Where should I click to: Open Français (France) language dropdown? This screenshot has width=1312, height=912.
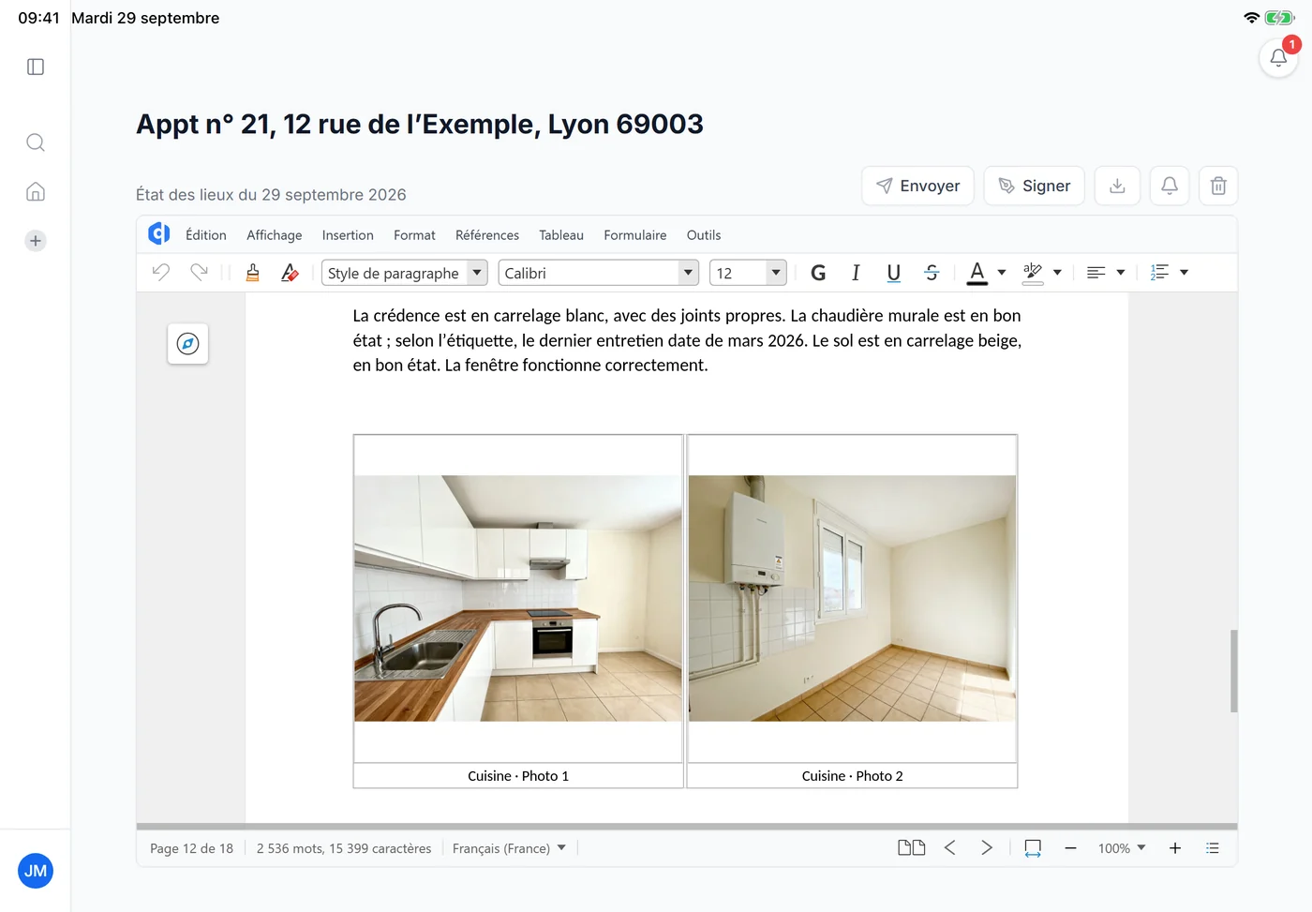coord(509,848)
